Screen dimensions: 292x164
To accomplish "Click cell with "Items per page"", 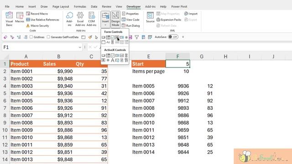I will coord(148,71).
